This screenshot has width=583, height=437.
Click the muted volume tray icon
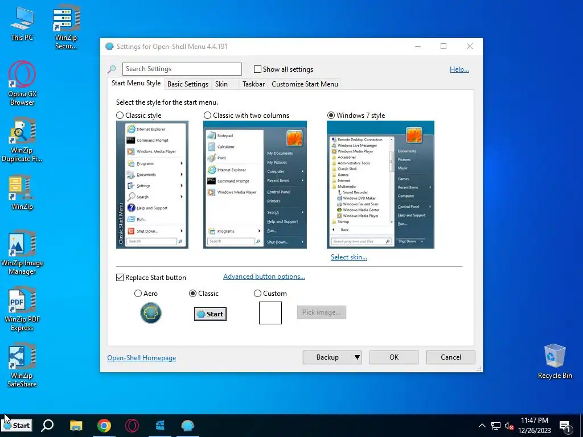(509, 426)
